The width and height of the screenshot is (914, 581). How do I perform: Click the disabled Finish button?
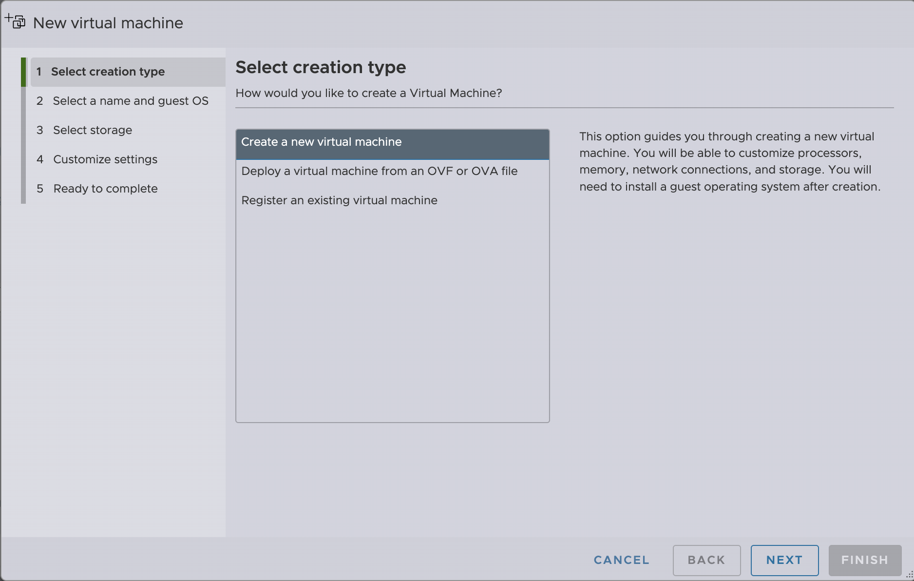point(864,560)
